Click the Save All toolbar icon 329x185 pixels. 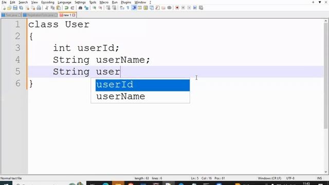click(21, 8)
